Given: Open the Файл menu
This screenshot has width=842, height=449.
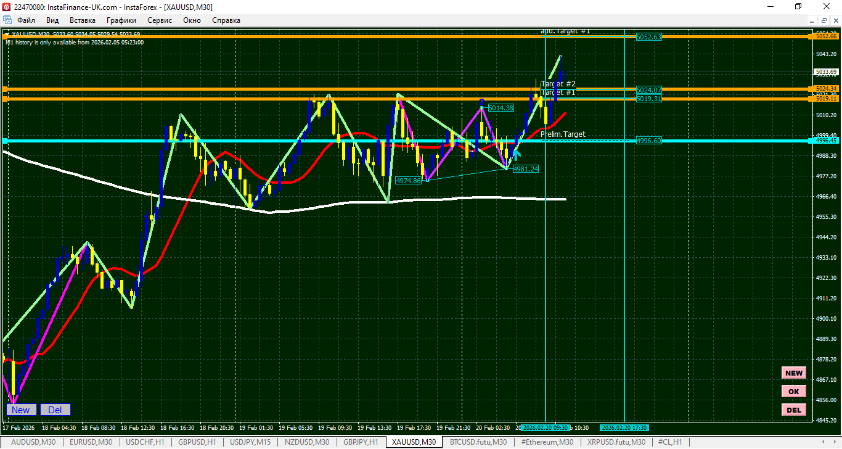Looking at the screenshot, I should pos(26,20).
